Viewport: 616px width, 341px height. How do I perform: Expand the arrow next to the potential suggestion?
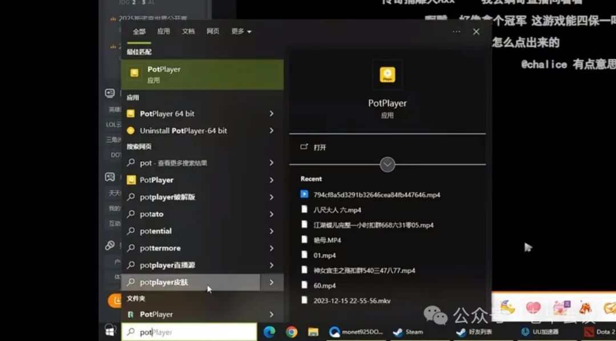[271, 231]
